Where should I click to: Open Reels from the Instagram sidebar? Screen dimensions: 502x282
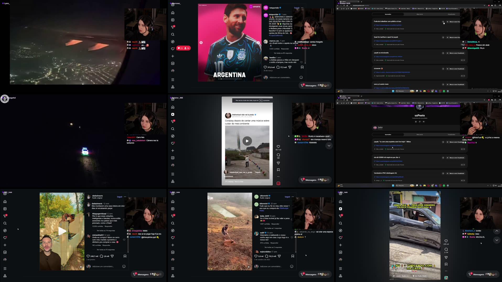click(172, 20)
